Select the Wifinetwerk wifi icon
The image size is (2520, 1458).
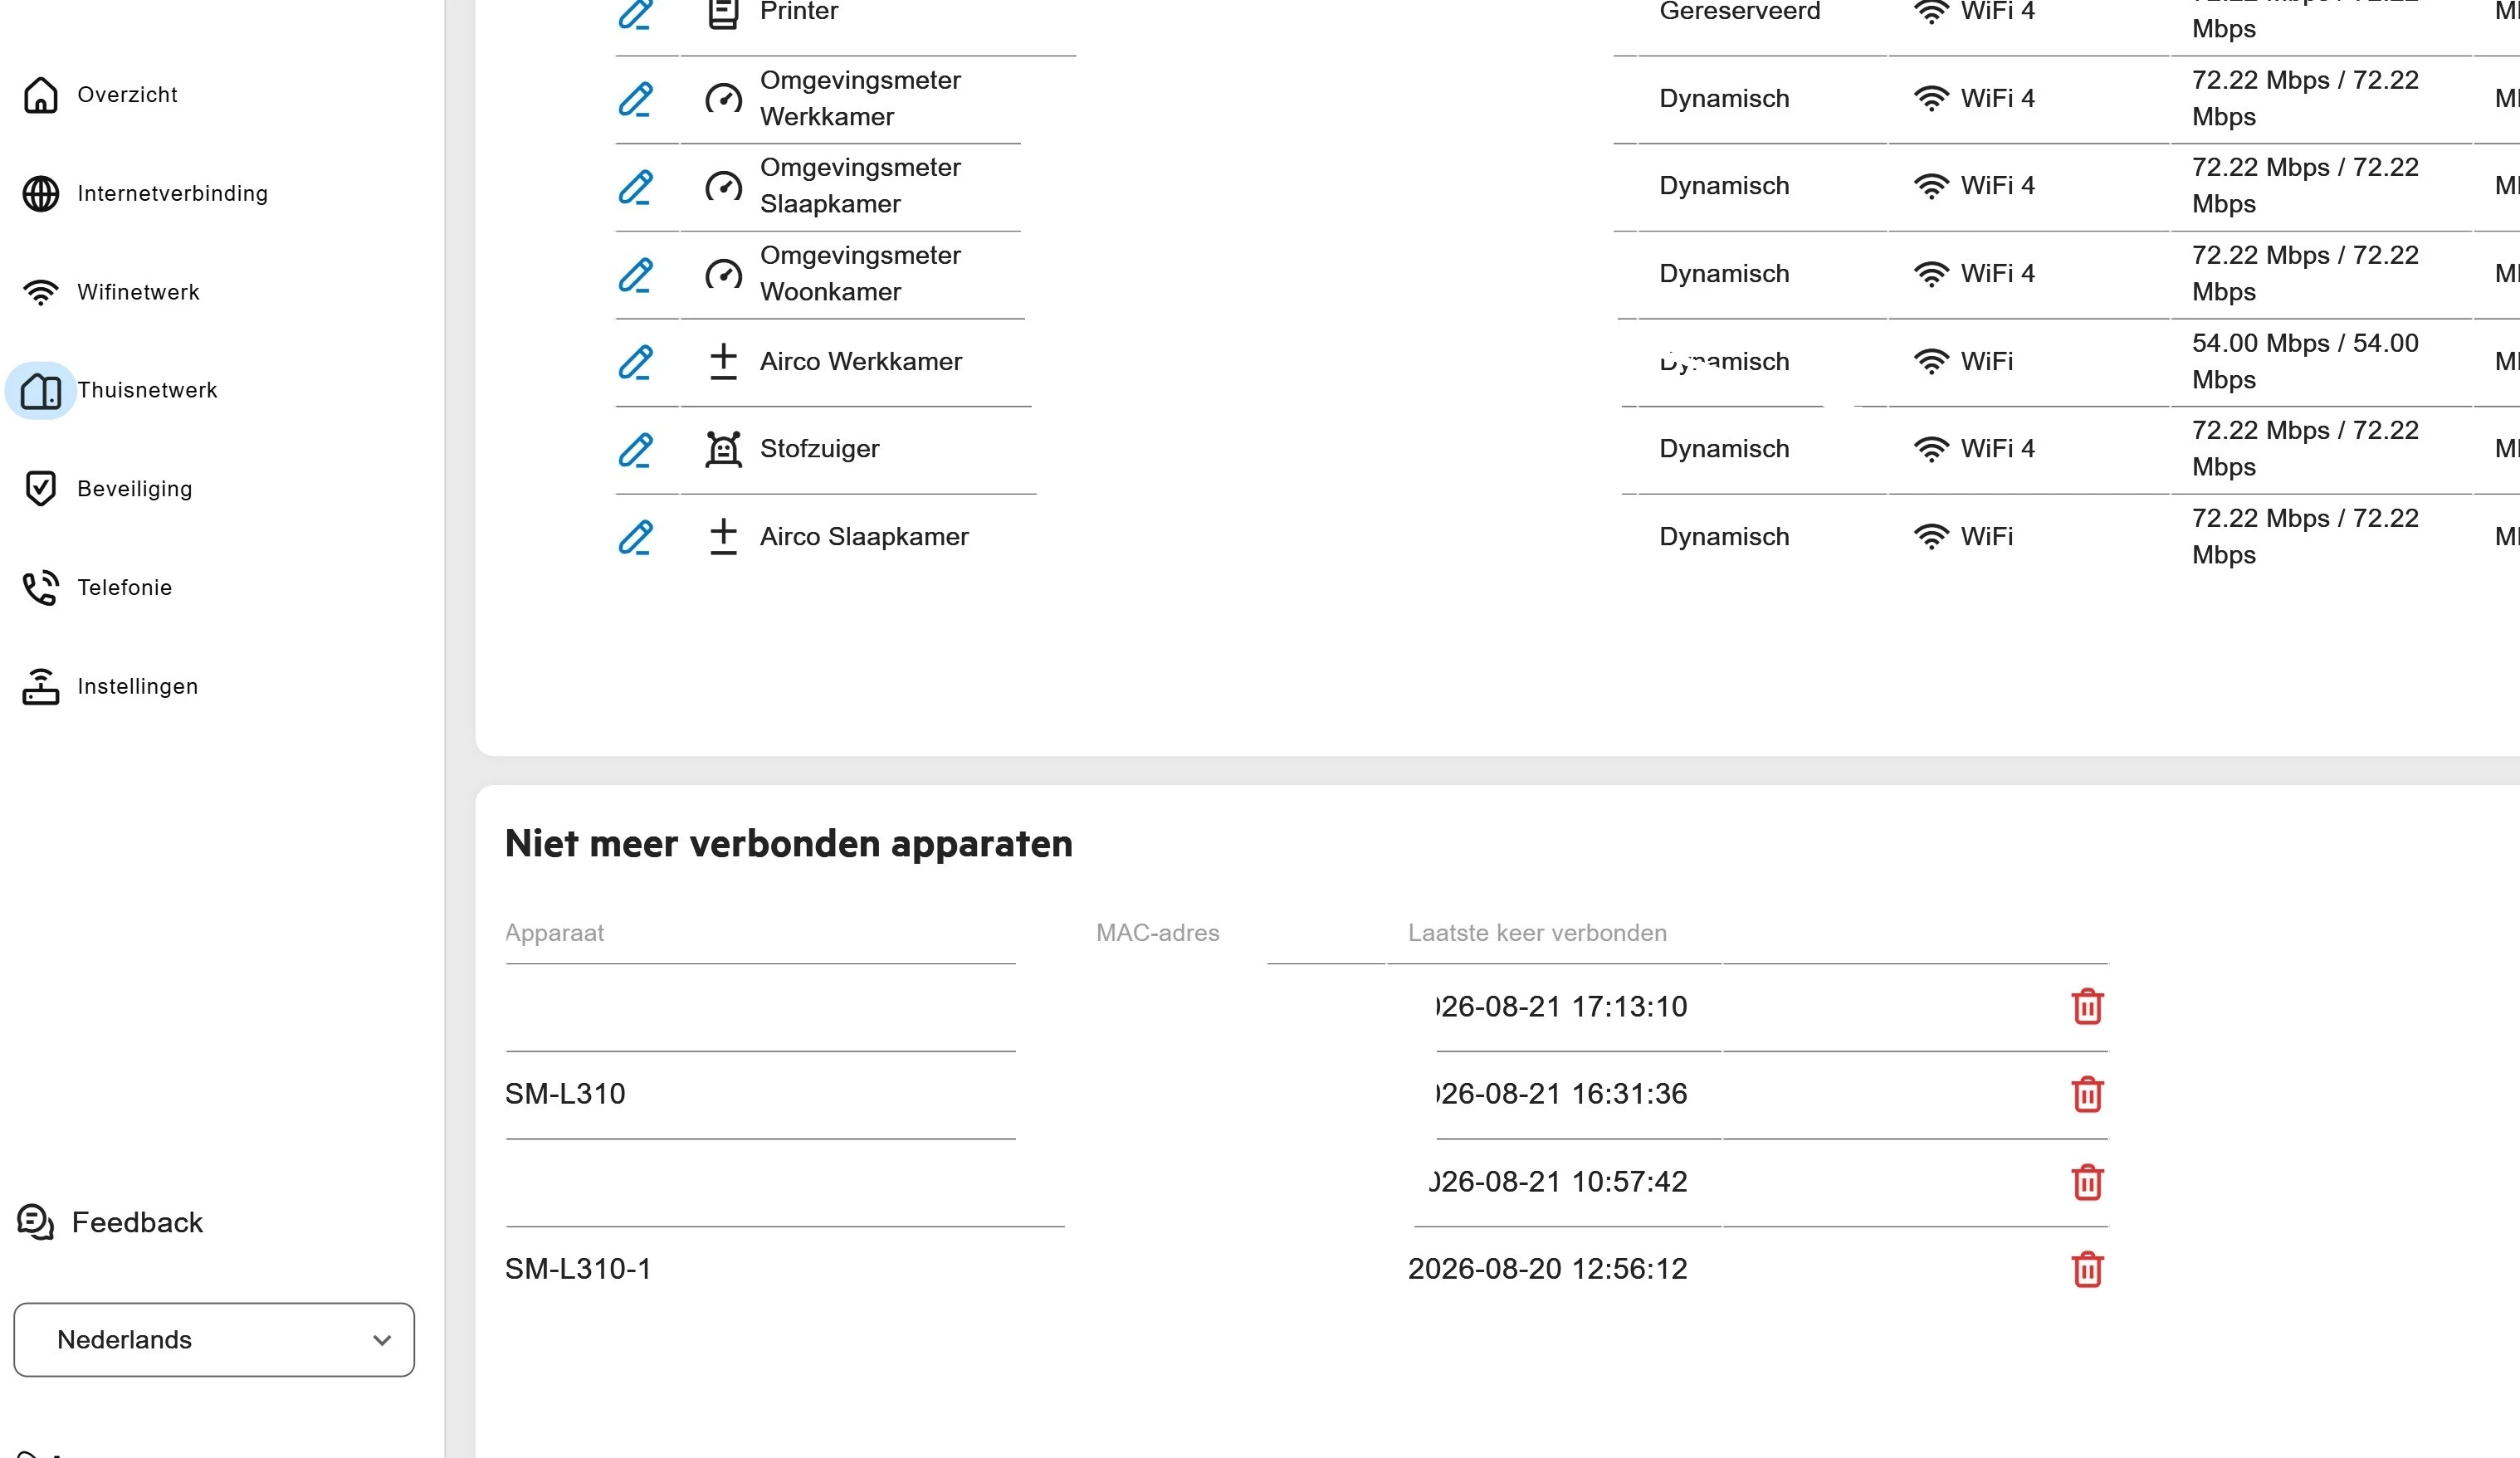[x=41, y=292]
